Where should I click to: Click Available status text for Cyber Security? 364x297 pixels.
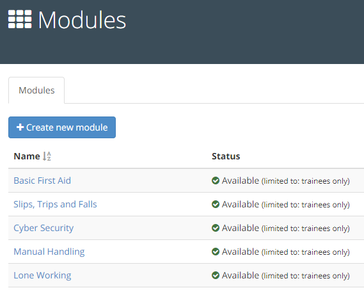(241, 228)
